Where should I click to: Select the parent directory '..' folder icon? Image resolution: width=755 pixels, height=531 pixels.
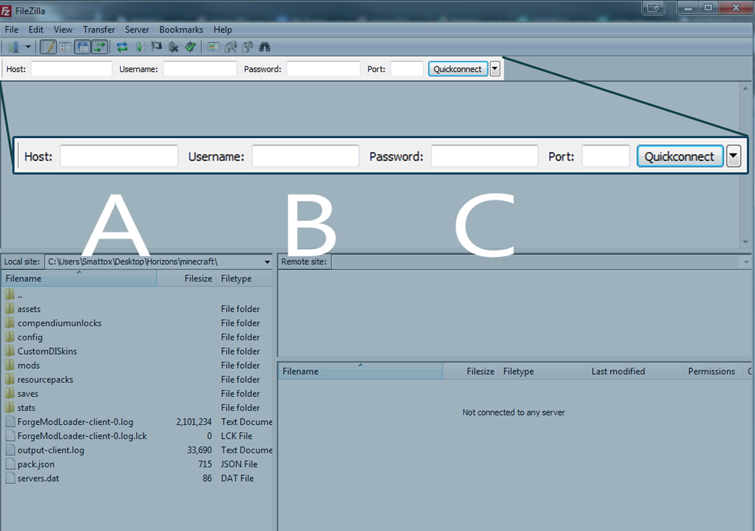tap(10, 295)
